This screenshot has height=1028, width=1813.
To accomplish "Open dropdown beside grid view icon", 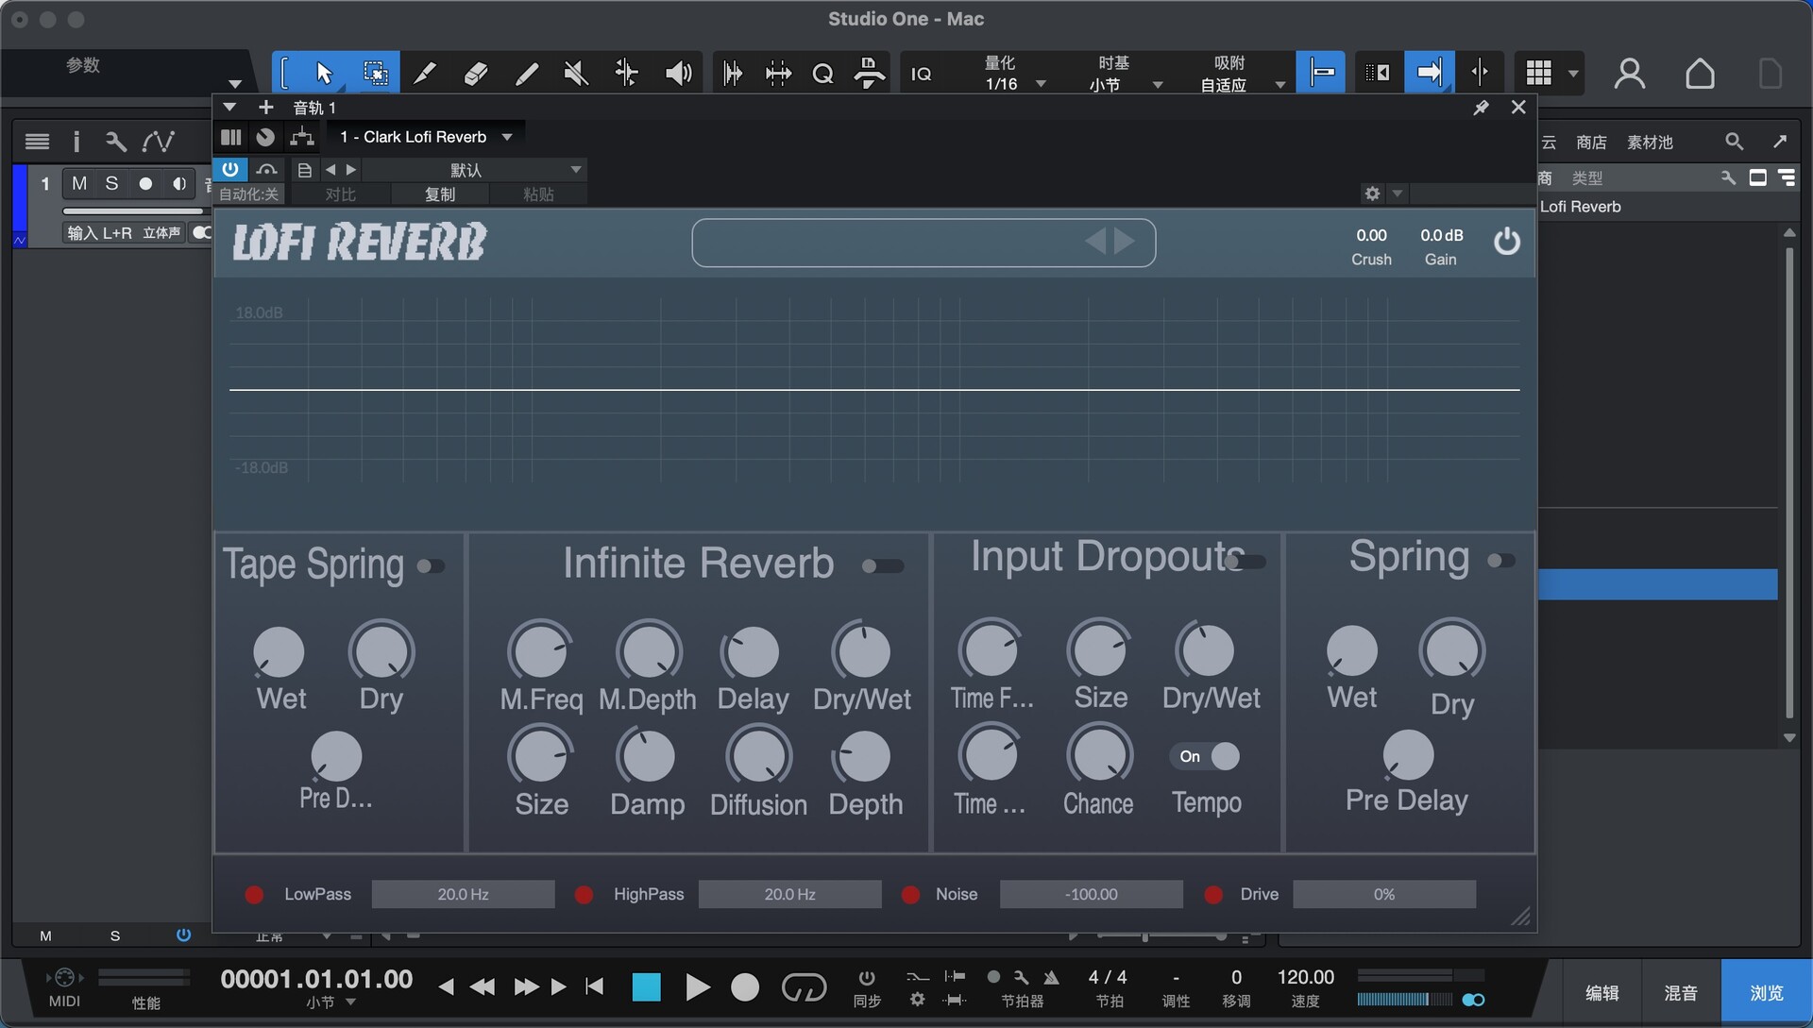I will [x=1573, y=73].
